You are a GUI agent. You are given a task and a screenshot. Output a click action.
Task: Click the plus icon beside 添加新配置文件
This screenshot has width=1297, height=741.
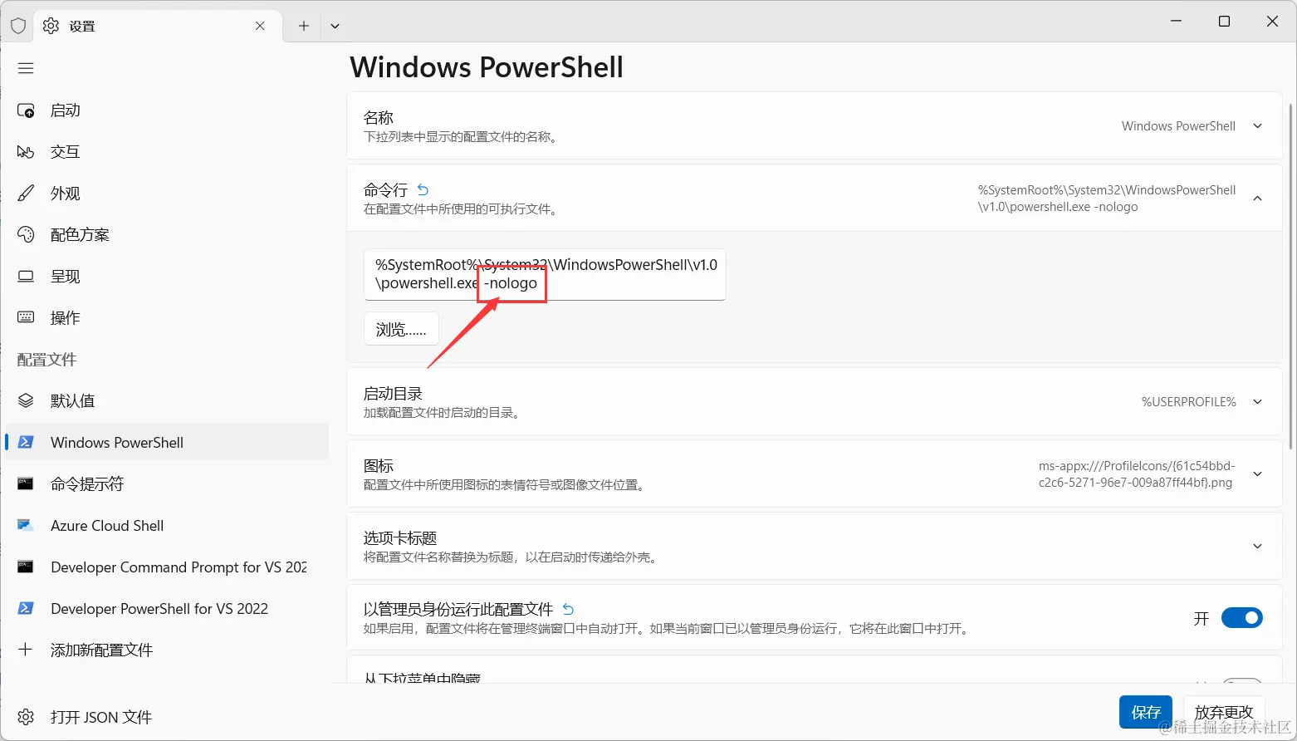[26, 650]
